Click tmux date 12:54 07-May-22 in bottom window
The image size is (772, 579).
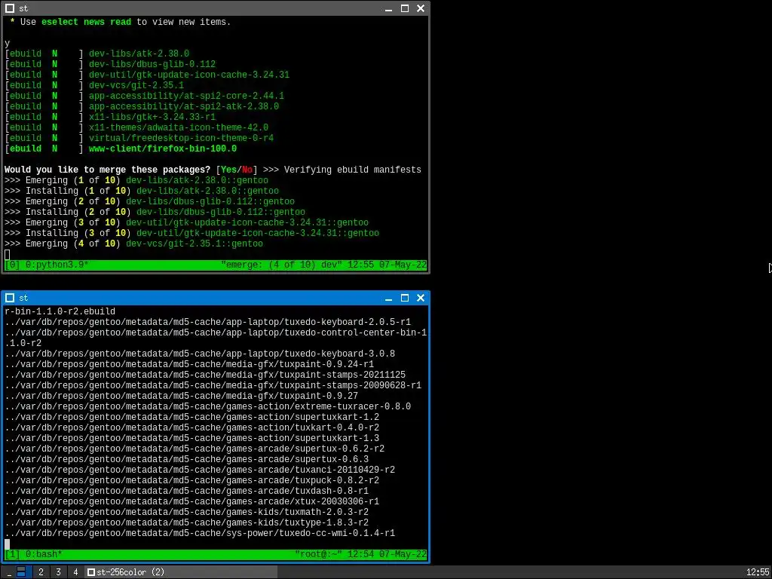pyautogui.click(x=387, y=554)
